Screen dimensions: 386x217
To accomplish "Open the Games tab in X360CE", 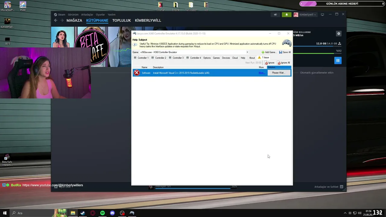I will pos(216,58).
